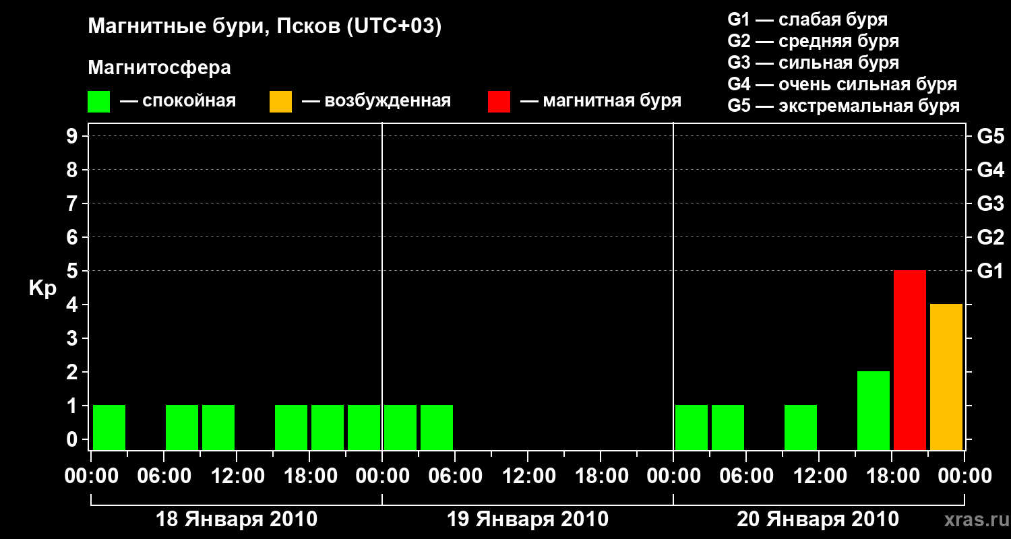Click the 09:00–12:00 green bar on 18 January
Image resolution: width=1011 pixels, height=539 pixels.
click(x=218, y=427)
